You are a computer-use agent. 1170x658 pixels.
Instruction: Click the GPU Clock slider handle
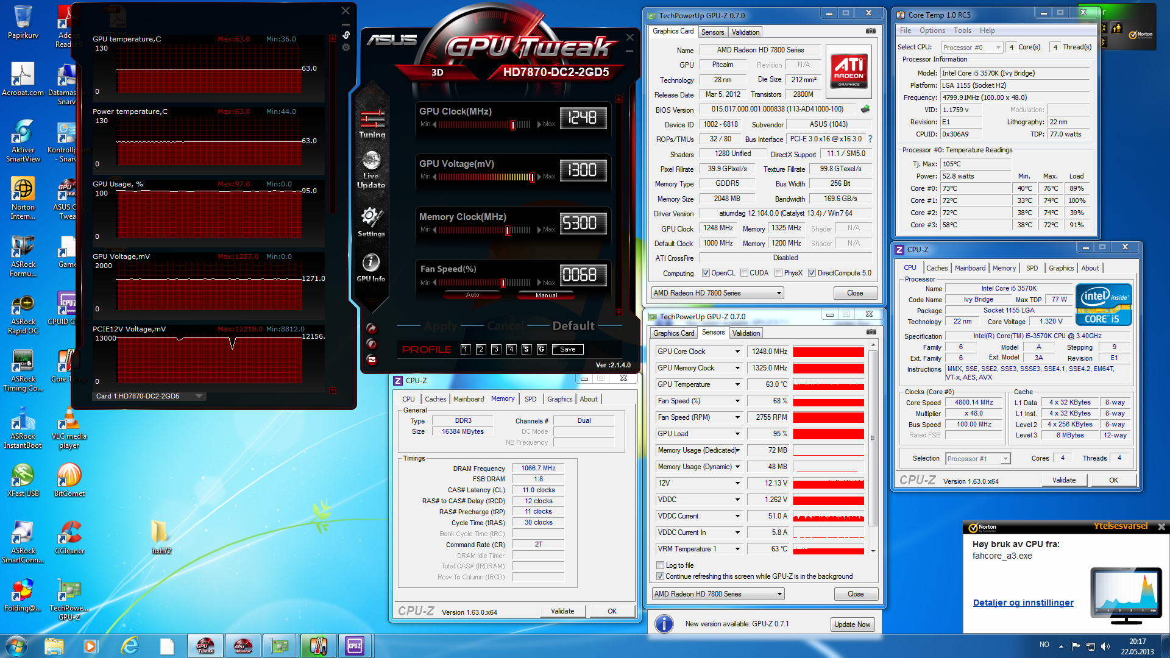coord(512,124)
